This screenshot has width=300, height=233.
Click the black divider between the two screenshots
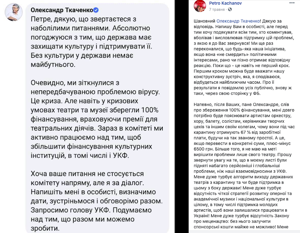(182, 116)
